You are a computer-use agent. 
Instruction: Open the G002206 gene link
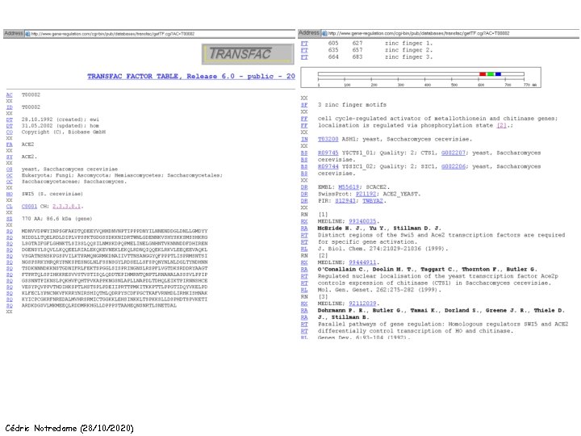point(454,166)
